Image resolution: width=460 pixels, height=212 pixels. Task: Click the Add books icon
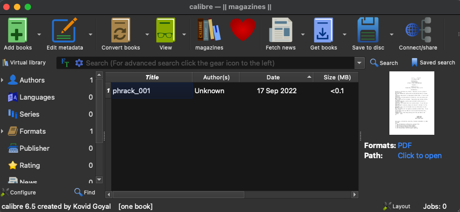pos(18,30)
